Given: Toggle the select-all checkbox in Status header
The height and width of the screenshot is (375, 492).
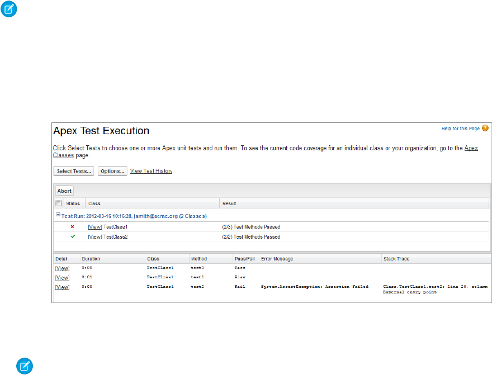Looking at the screenshot, I should (x=59, y=203).
